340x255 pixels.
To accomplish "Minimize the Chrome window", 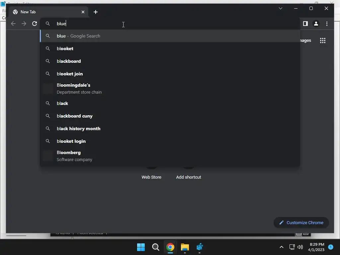I will click(296, 8).
